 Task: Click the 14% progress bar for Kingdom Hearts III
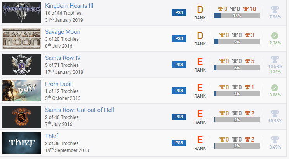pyautogui.click(x=237, y=16)
